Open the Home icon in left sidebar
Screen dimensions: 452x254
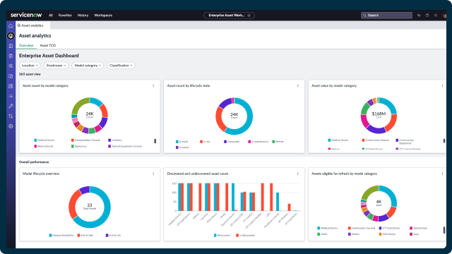coord(11,26)
